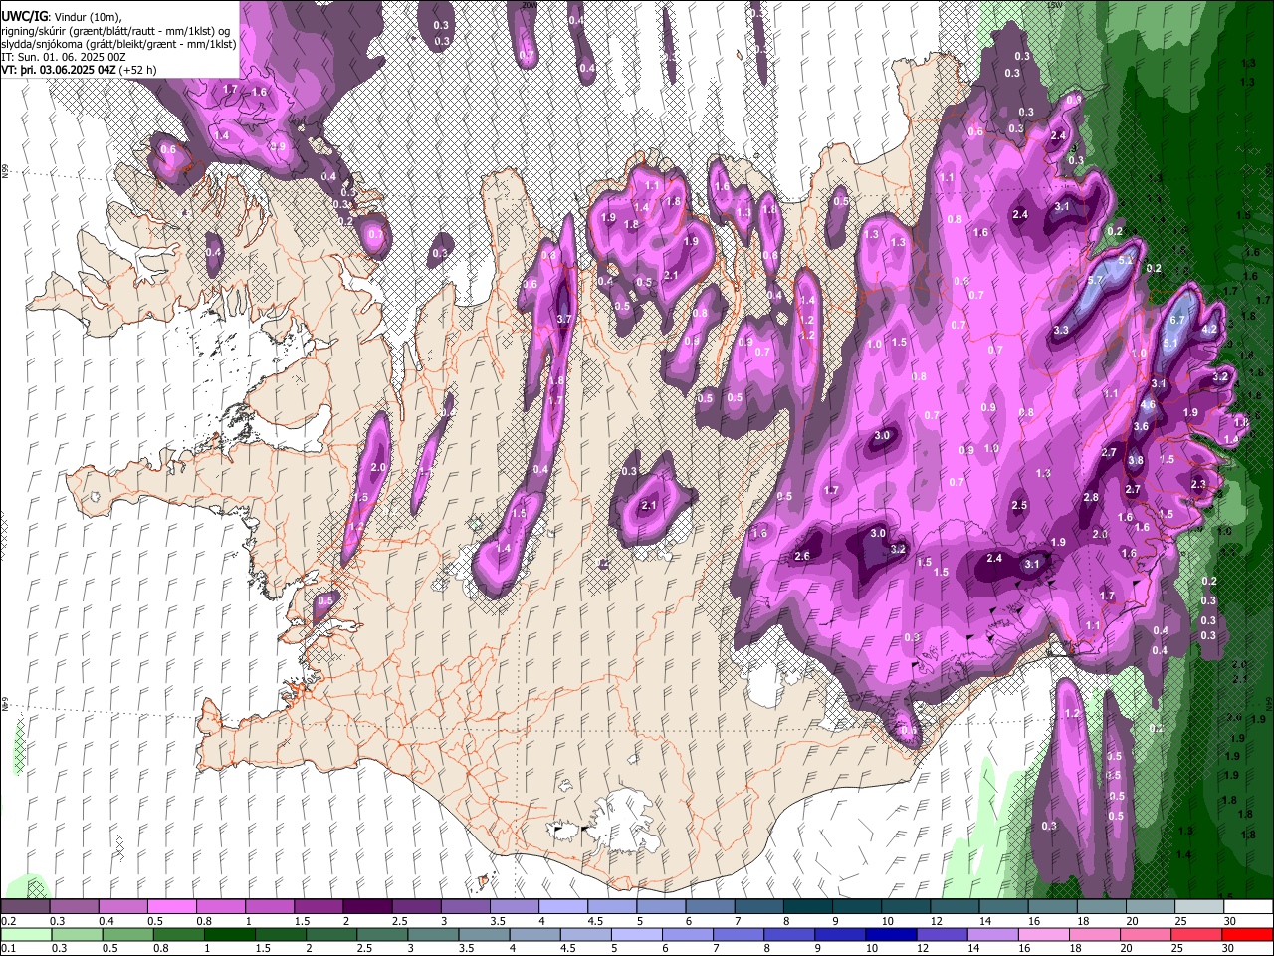Click the 3.8 precipitation value on the map
This screenshot has height=956, width=1274.
1135,460
